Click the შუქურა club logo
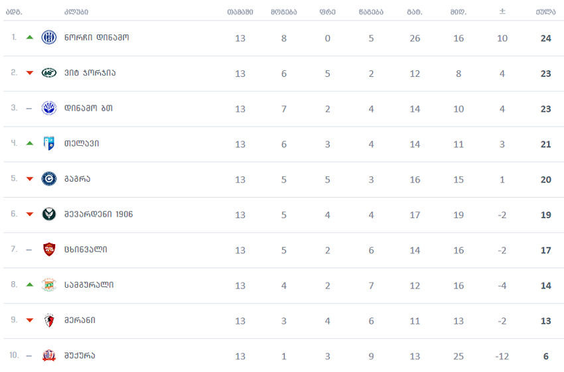The image size is (564, 372). click(x=49, y=355)
